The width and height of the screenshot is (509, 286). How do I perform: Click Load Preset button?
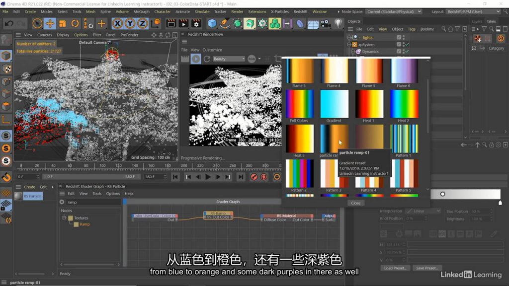click(x=395, y=268)
